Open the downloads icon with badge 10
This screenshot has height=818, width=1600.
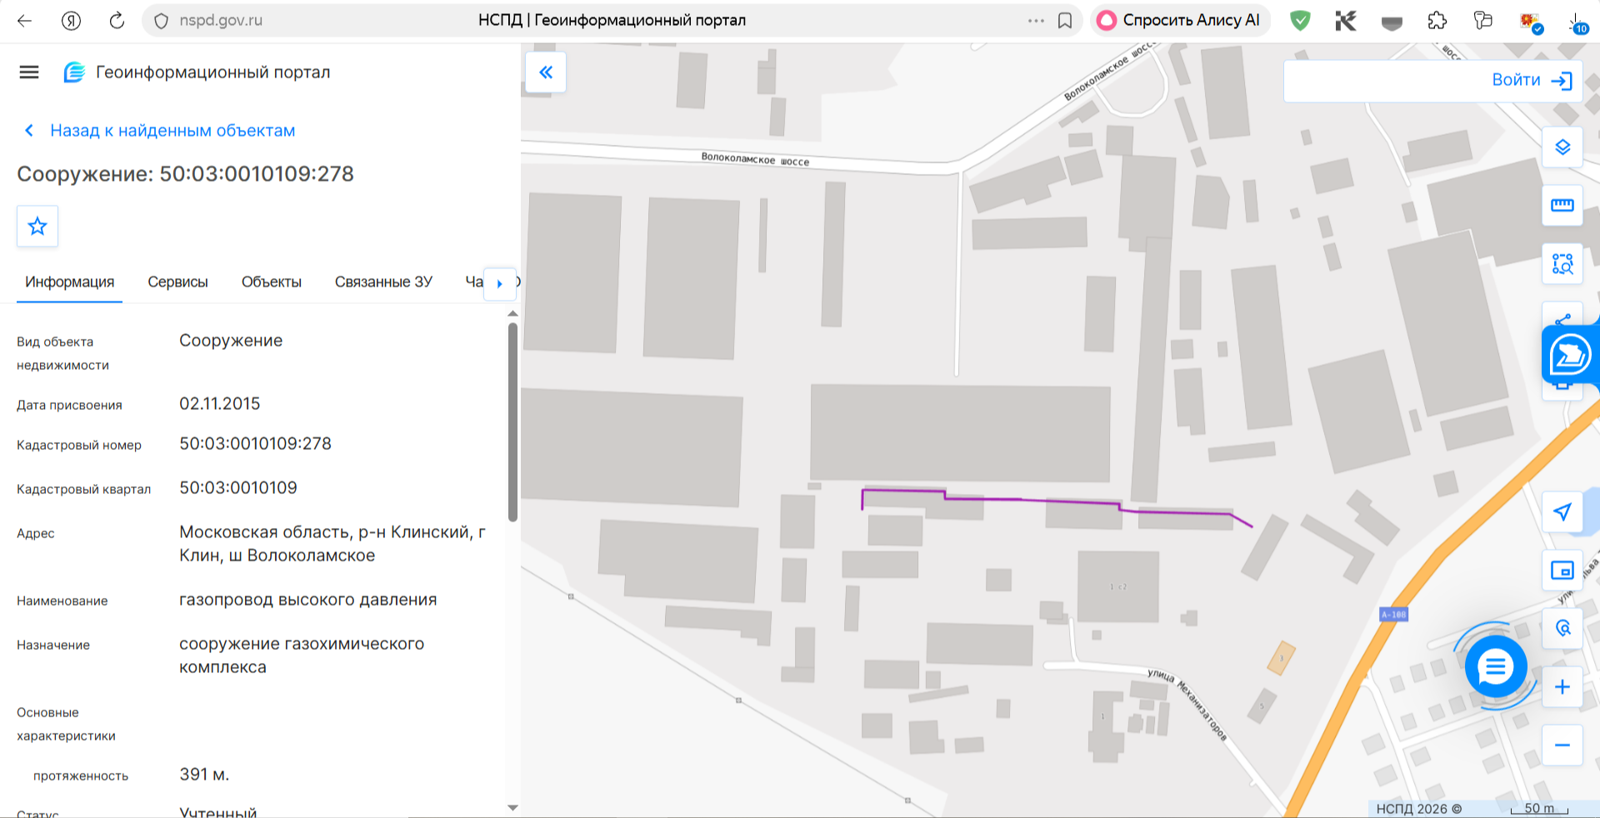point(1577,22)
